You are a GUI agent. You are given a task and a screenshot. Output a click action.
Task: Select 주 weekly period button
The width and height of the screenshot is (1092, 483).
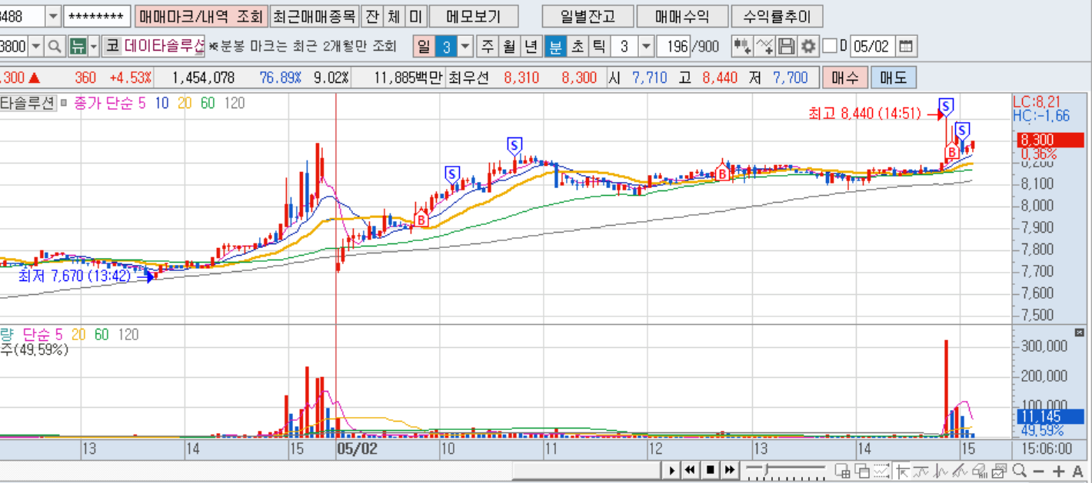(488, 46)
